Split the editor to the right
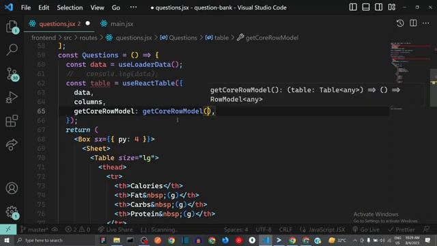The image size is (437, 246). point(413,23)
